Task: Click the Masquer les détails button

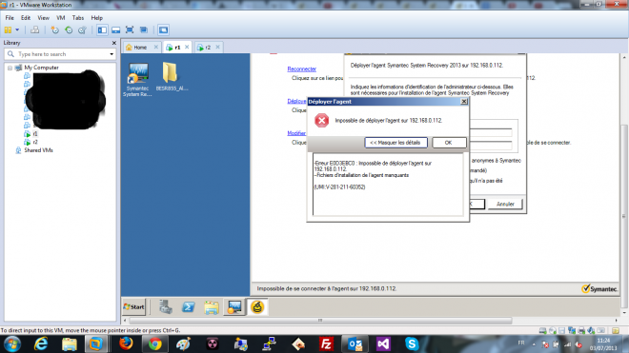Action: click(396, 143)
